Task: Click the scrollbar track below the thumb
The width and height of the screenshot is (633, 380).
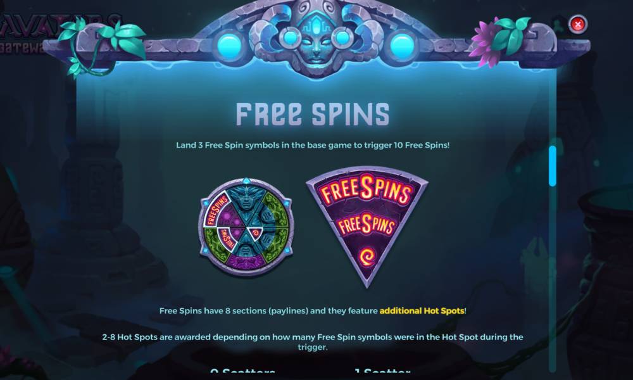Action: click(552, 279)
